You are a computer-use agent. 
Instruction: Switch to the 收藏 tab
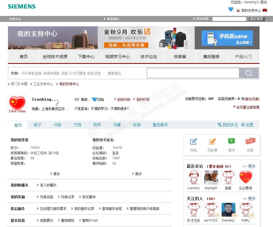click(x=117, y=125)
